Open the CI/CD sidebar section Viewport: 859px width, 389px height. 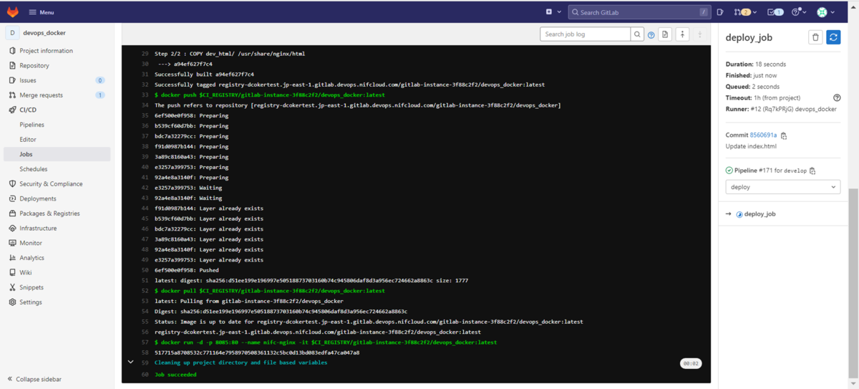click(57, 110)
